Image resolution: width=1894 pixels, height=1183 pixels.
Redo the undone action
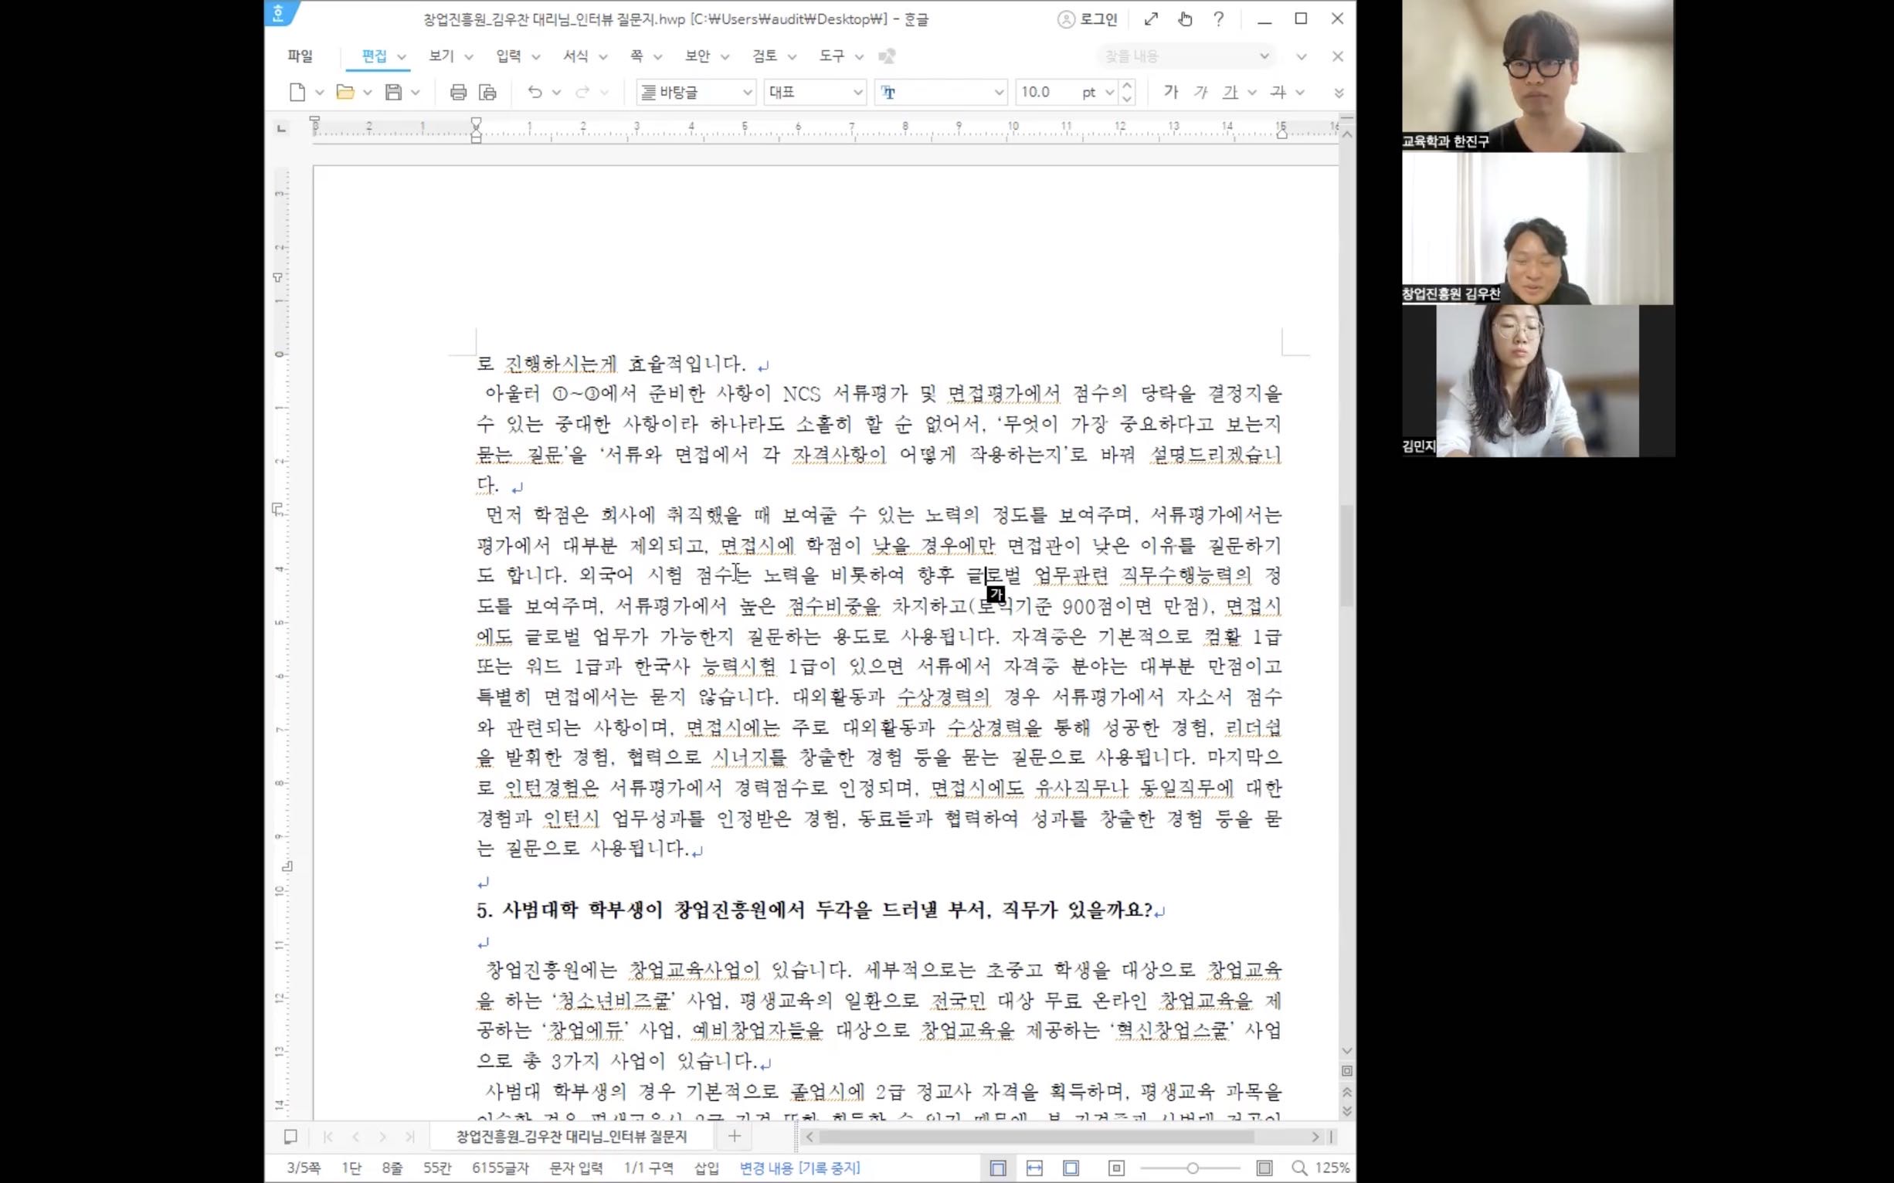pos(582,93)
